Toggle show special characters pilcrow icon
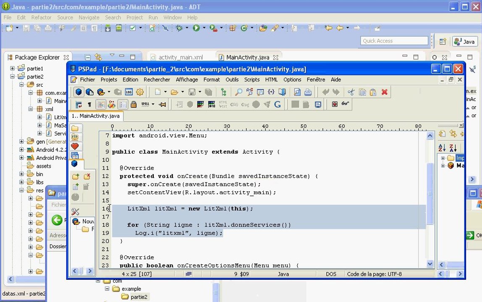This screenshot has height=302, width=482. pos(89,104)
